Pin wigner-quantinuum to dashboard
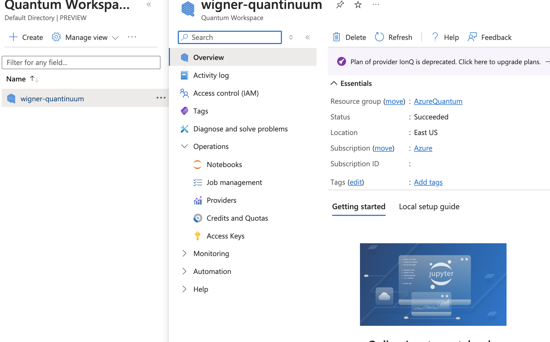Viewport: 550px width, 342px height. pos(340,4)
